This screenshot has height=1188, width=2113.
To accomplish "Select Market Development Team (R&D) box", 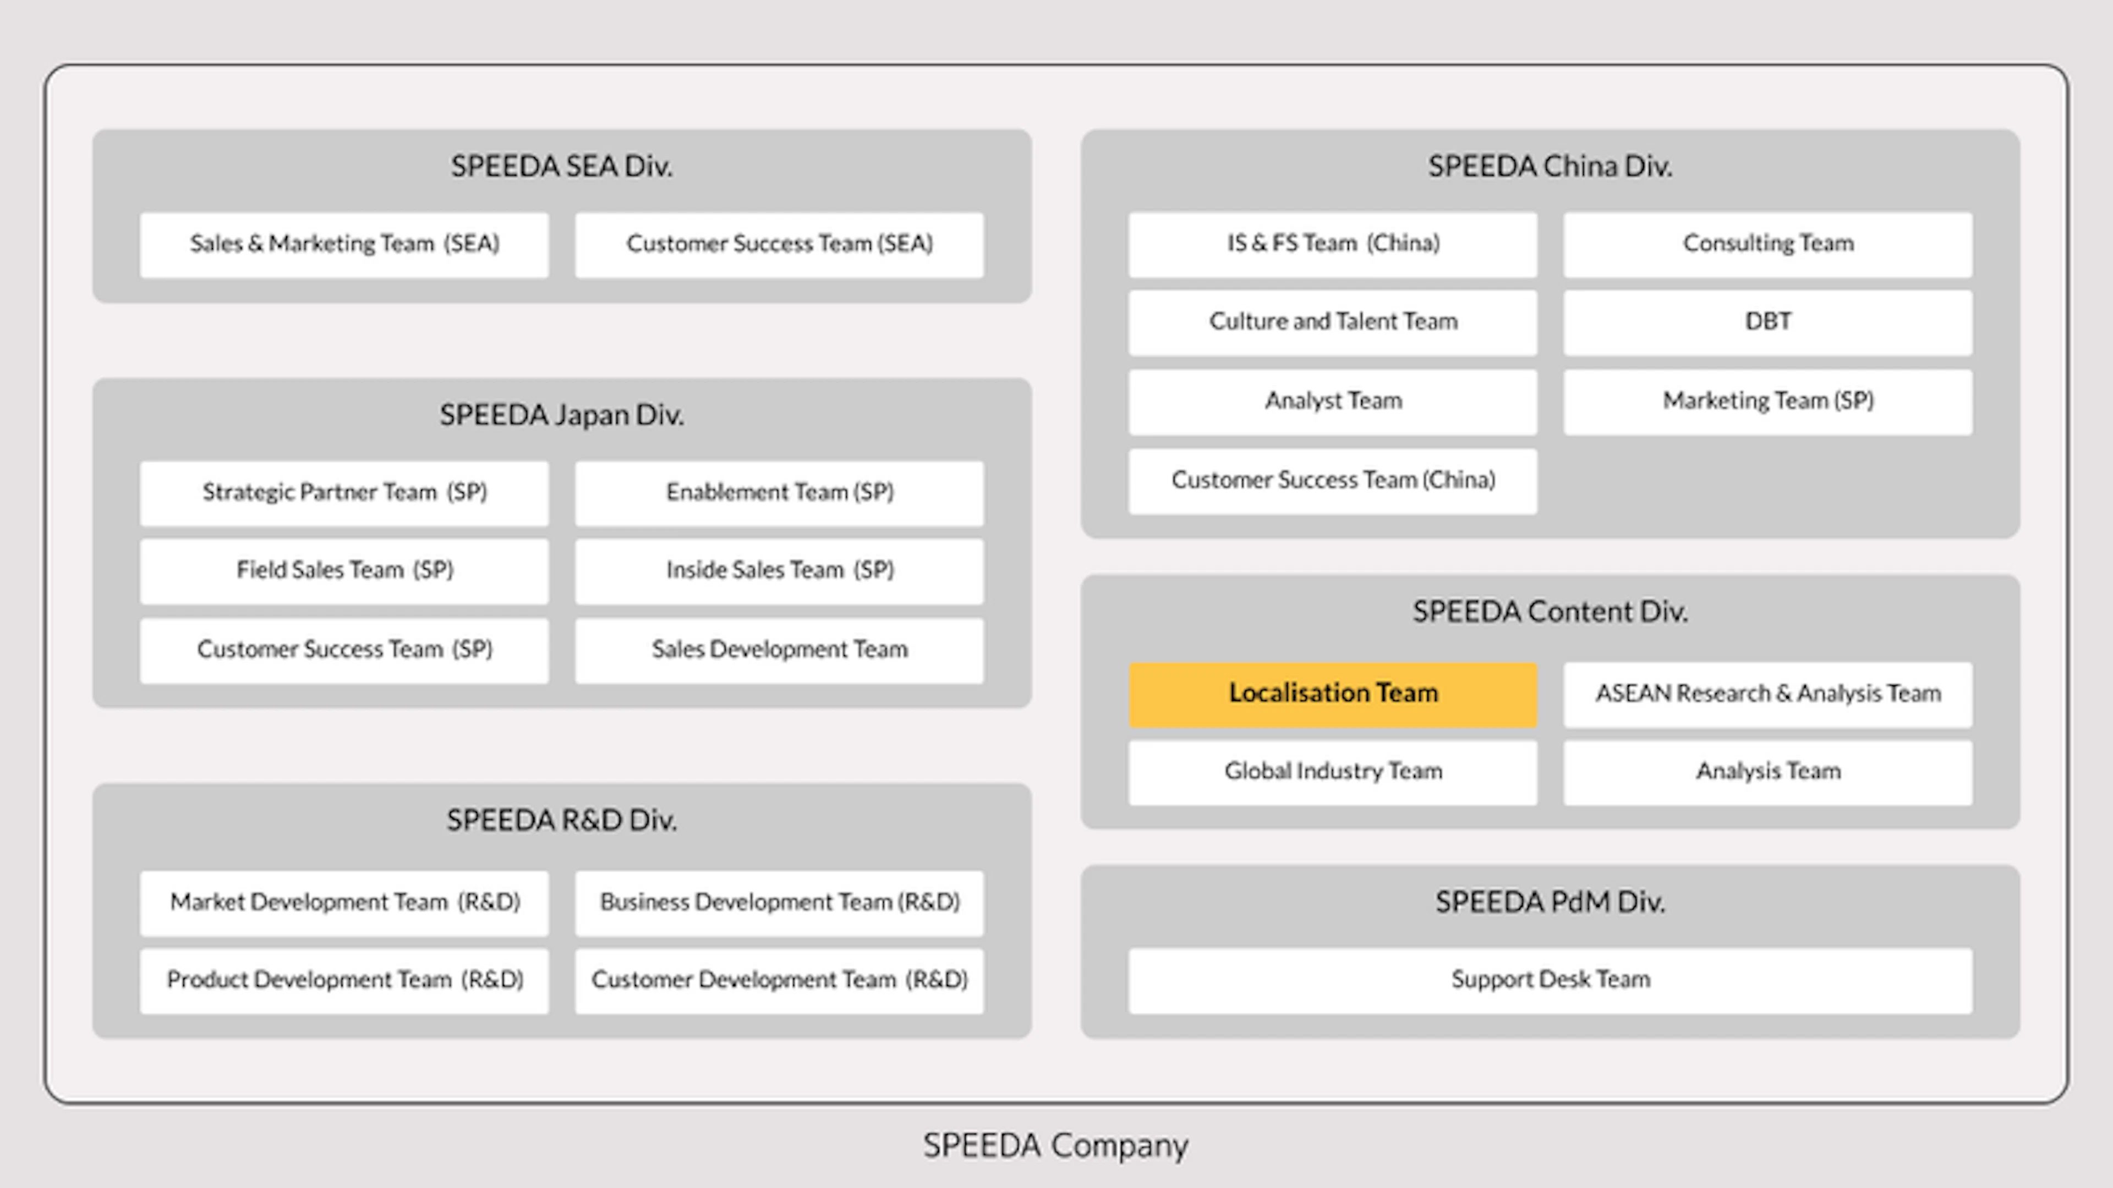I will pos(344,904).
